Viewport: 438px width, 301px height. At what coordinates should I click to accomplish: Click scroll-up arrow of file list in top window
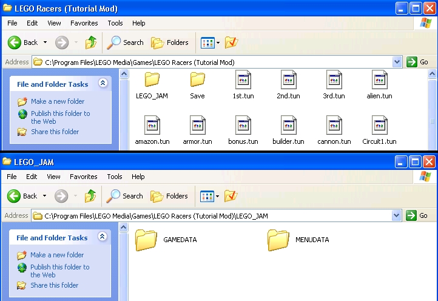point(432,74)
